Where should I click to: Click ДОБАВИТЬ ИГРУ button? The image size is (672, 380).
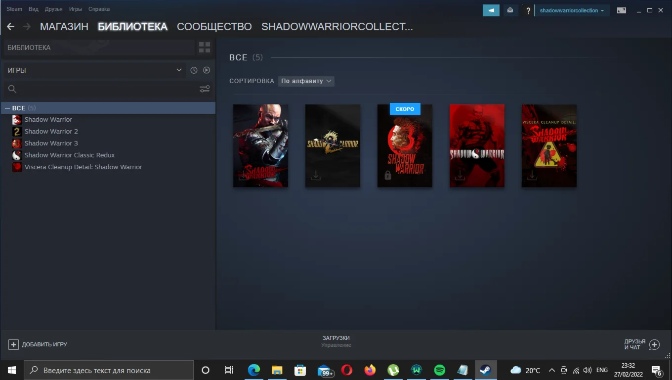coord(38,344)
